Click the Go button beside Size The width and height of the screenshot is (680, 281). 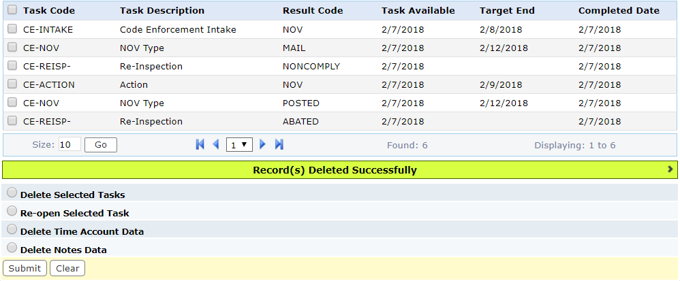tap(101, 145)
